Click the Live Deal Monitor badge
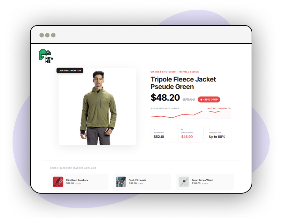 (70, 70)
